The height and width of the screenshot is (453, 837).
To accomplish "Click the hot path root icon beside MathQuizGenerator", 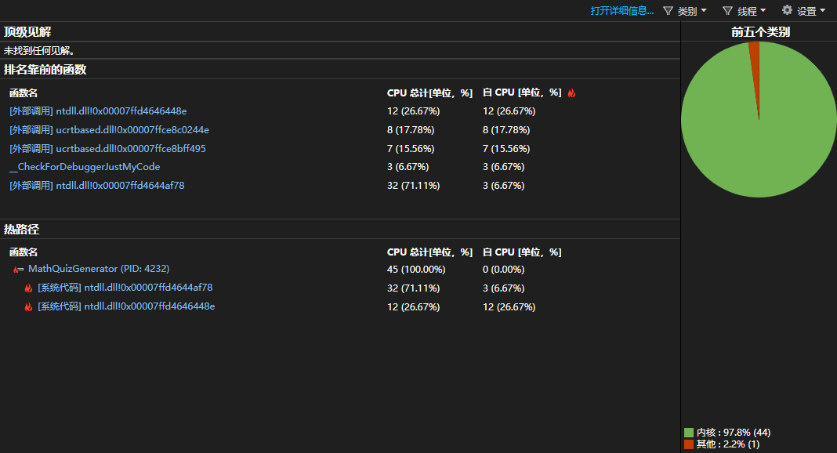I will pyautogui.click(x=18, y=270).
